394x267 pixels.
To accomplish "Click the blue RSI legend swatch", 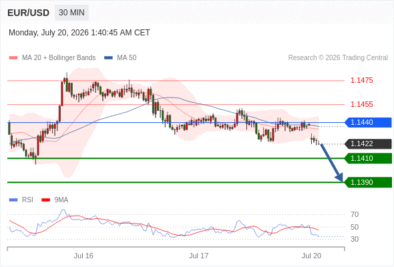I will [13, 200].
